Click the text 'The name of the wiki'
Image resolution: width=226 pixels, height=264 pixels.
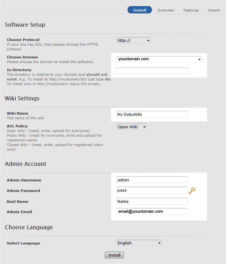tap(26, 118)
